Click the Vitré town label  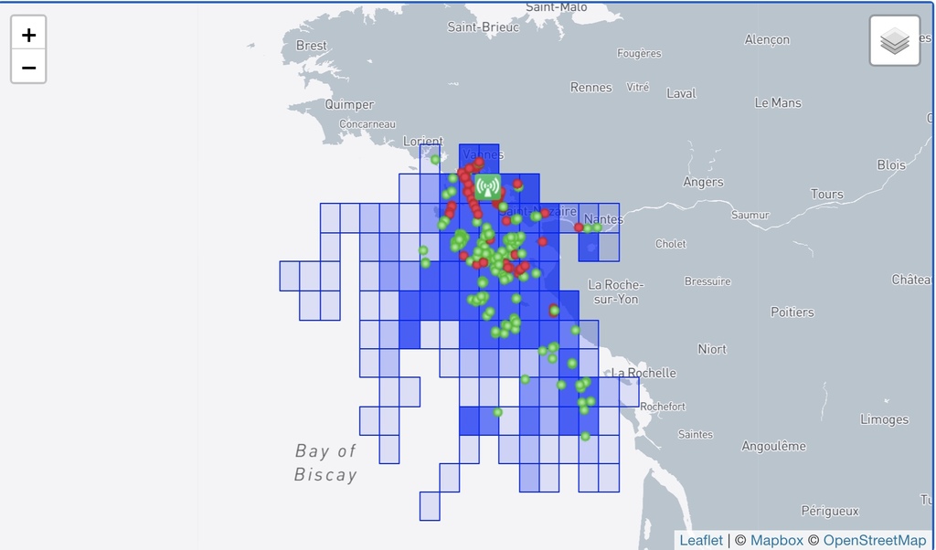(x=637, y=87)
